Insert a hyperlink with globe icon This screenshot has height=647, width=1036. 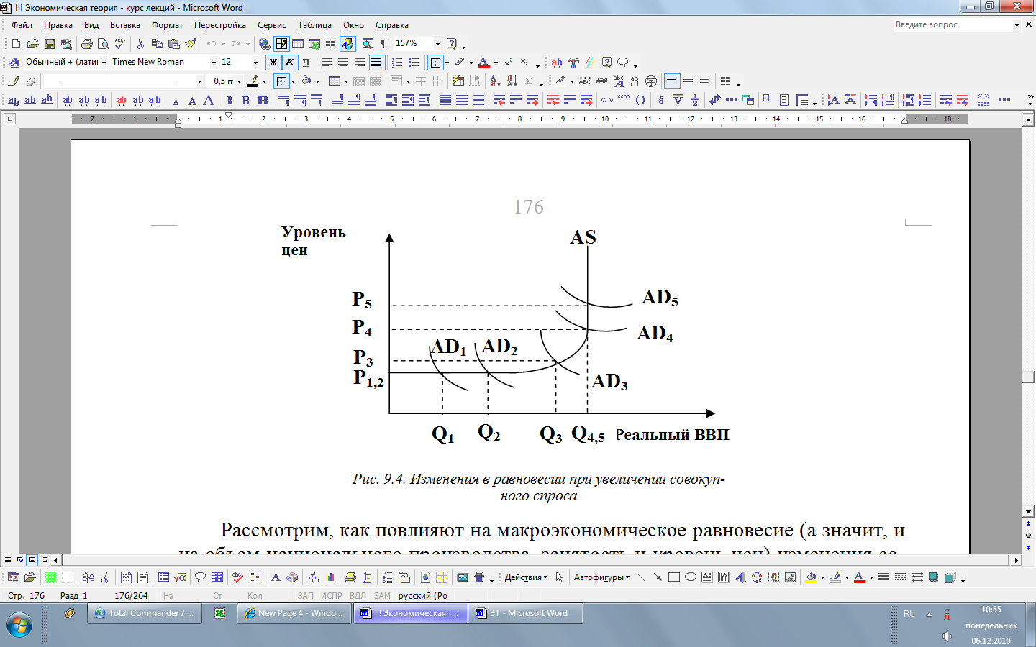tap(265, 44)
